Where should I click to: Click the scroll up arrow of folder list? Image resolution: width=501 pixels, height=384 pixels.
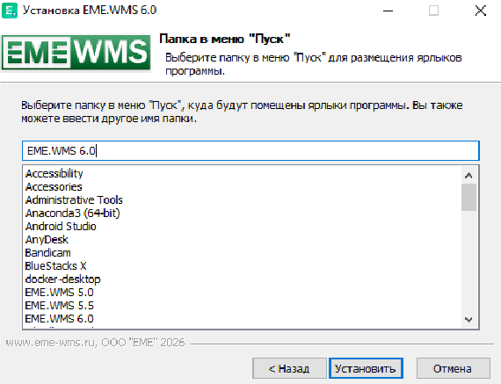(x=468, y=175)
